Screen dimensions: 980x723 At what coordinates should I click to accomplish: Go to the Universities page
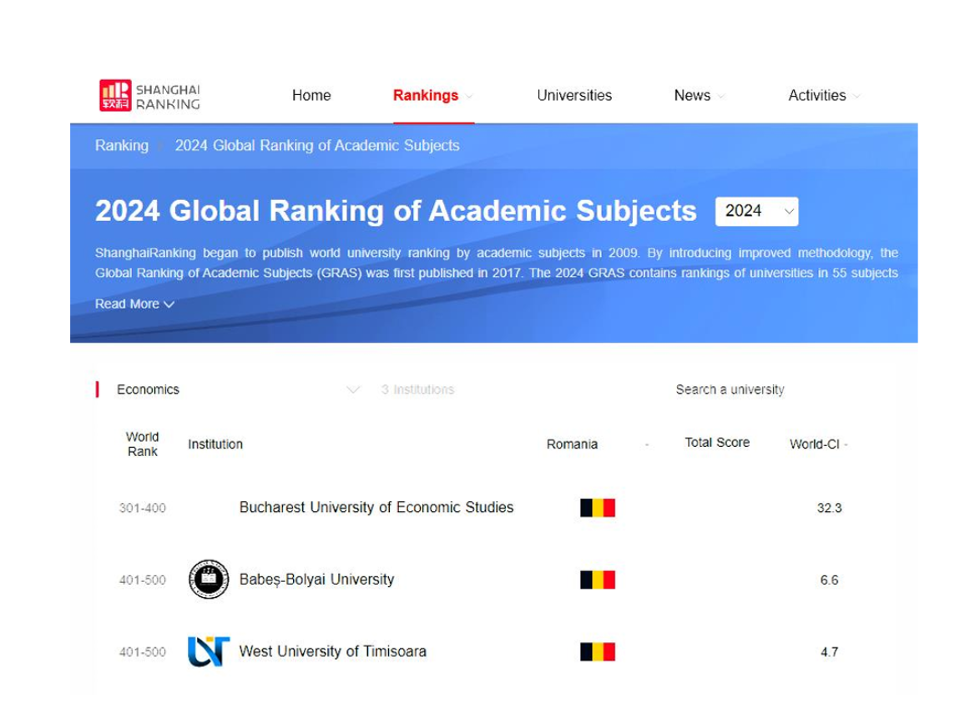574,96
